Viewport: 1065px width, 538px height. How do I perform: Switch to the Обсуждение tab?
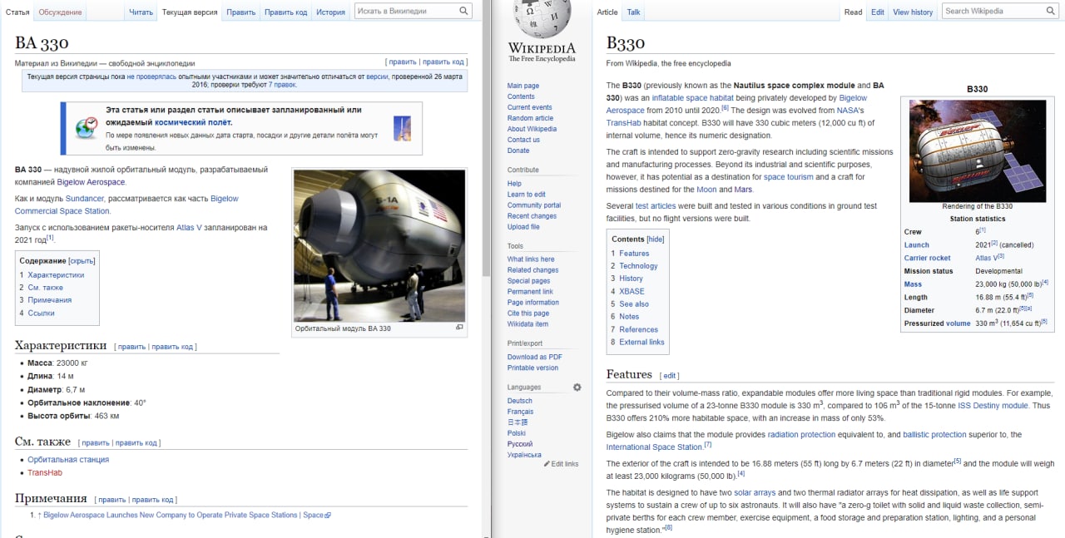click(x=60, y=12)
